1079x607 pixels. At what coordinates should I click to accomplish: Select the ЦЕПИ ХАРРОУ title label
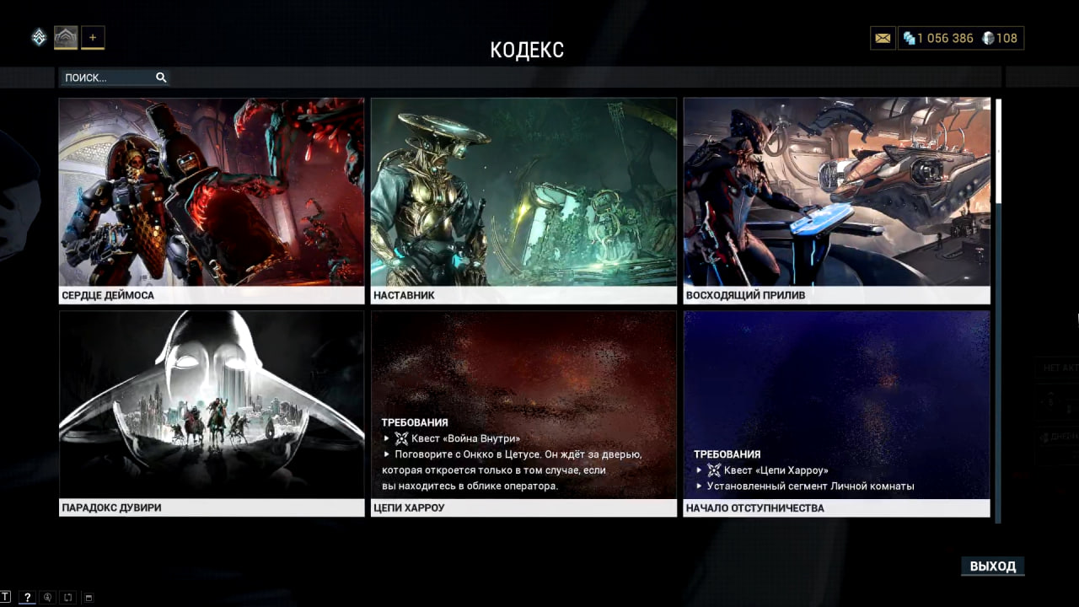[x=409, y=508]
